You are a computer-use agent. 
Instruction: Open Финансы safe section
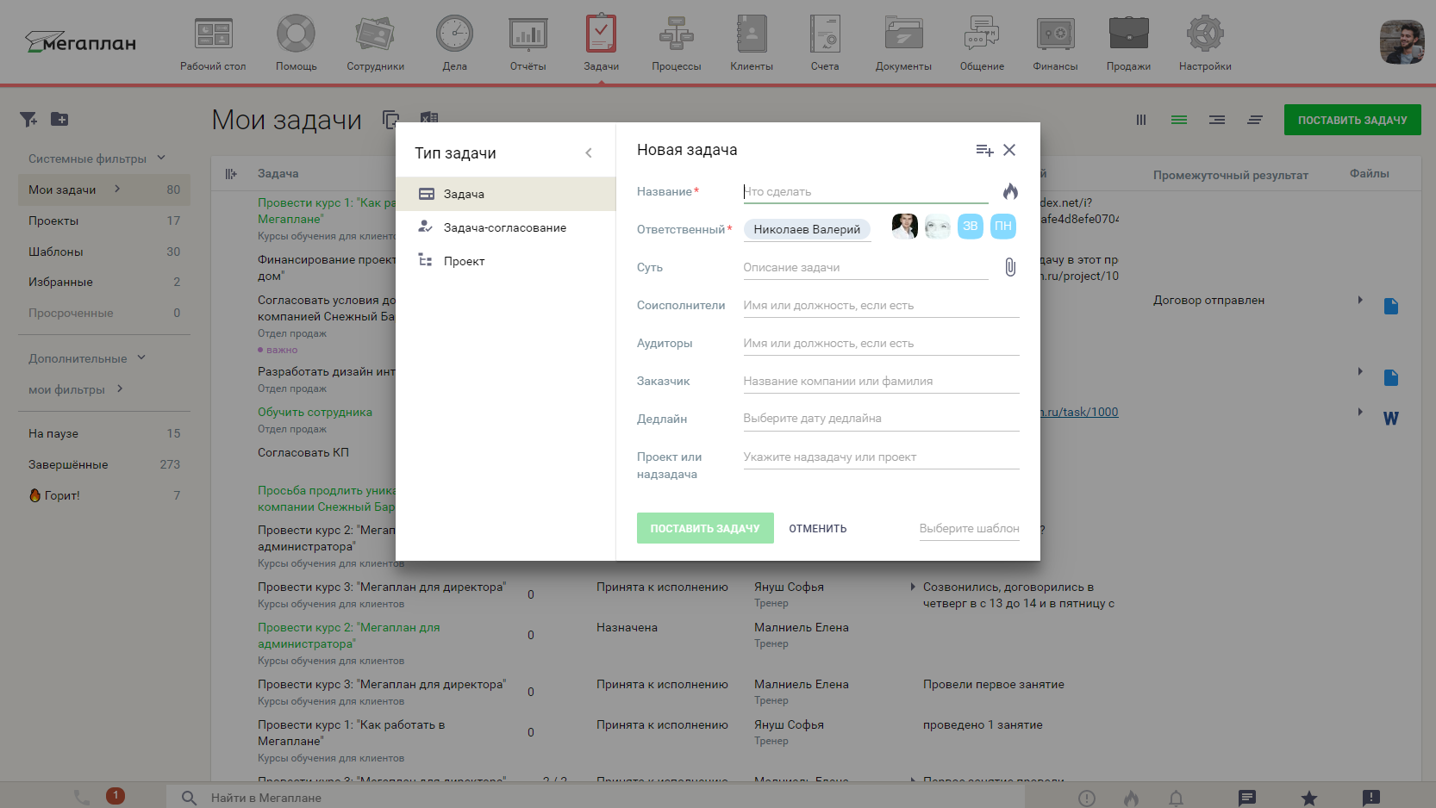tap(1055, 43)
